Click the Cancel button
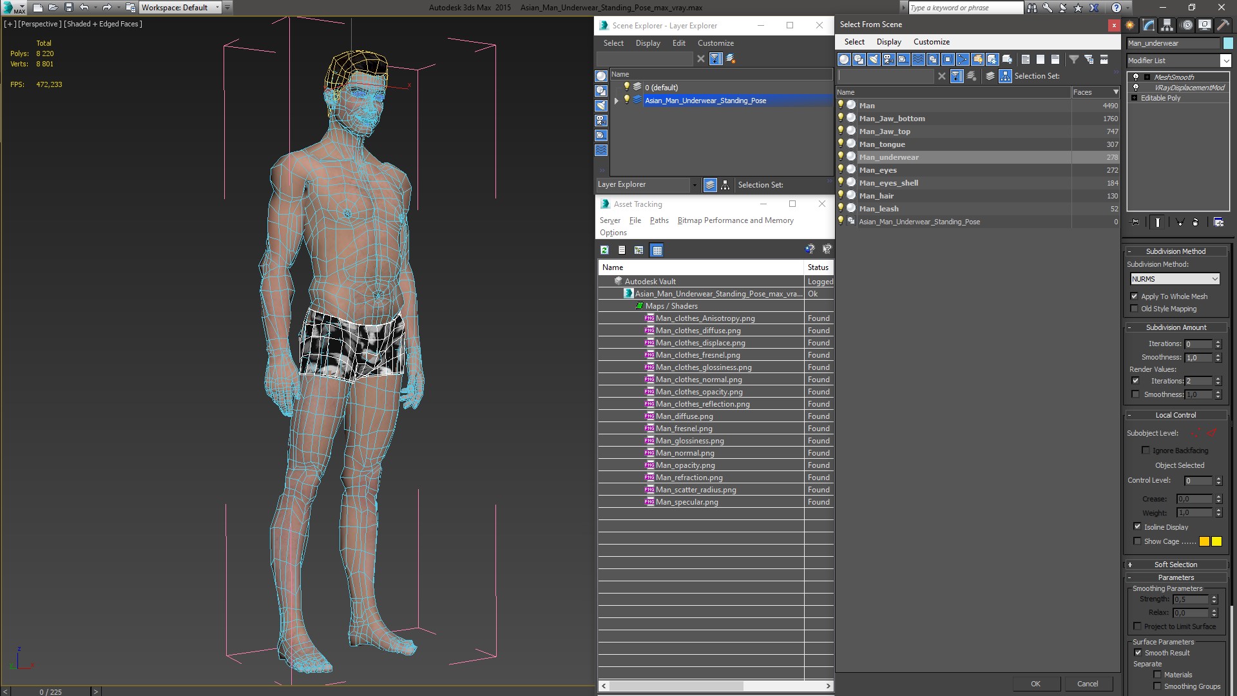This screenshot has height=696, width=1237. pyautogui.click(x=1087, y=684)
